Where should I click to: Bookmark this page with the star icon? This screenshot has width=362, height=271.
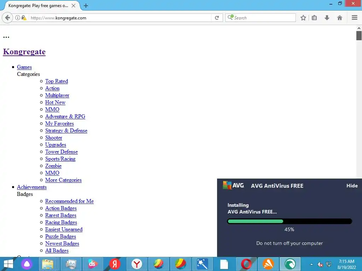click(x=303, y=18)
